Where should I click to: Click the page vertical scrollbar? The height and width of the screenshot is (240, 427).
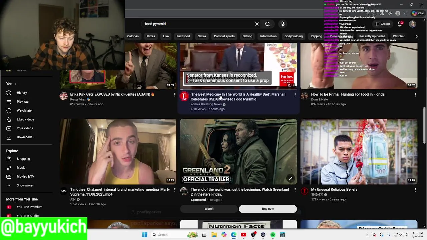pyautogui.click(x=425, y=125)
